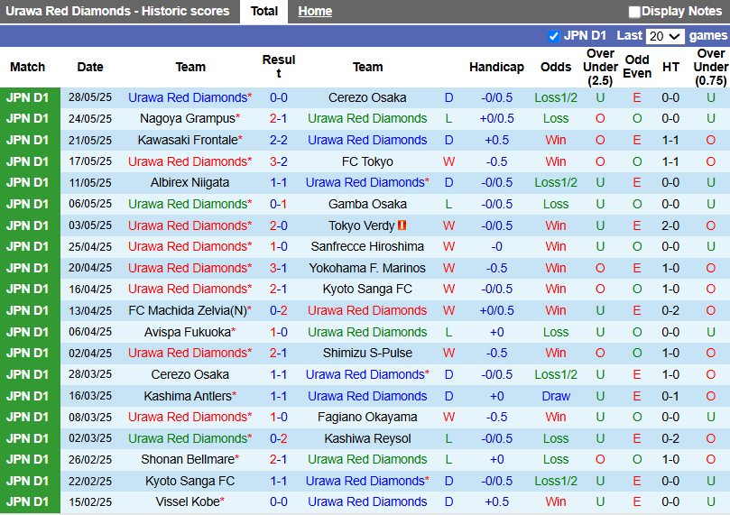Image resolution: width=730 pixels, height=515 pixels.
Task: Open Avispa Fukuoka team link
Action: pyautogui.click(x=188, y=332)
